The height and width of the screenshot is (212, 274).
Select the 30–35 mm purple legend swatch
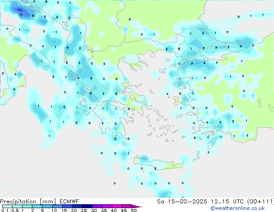pos(97,206)
